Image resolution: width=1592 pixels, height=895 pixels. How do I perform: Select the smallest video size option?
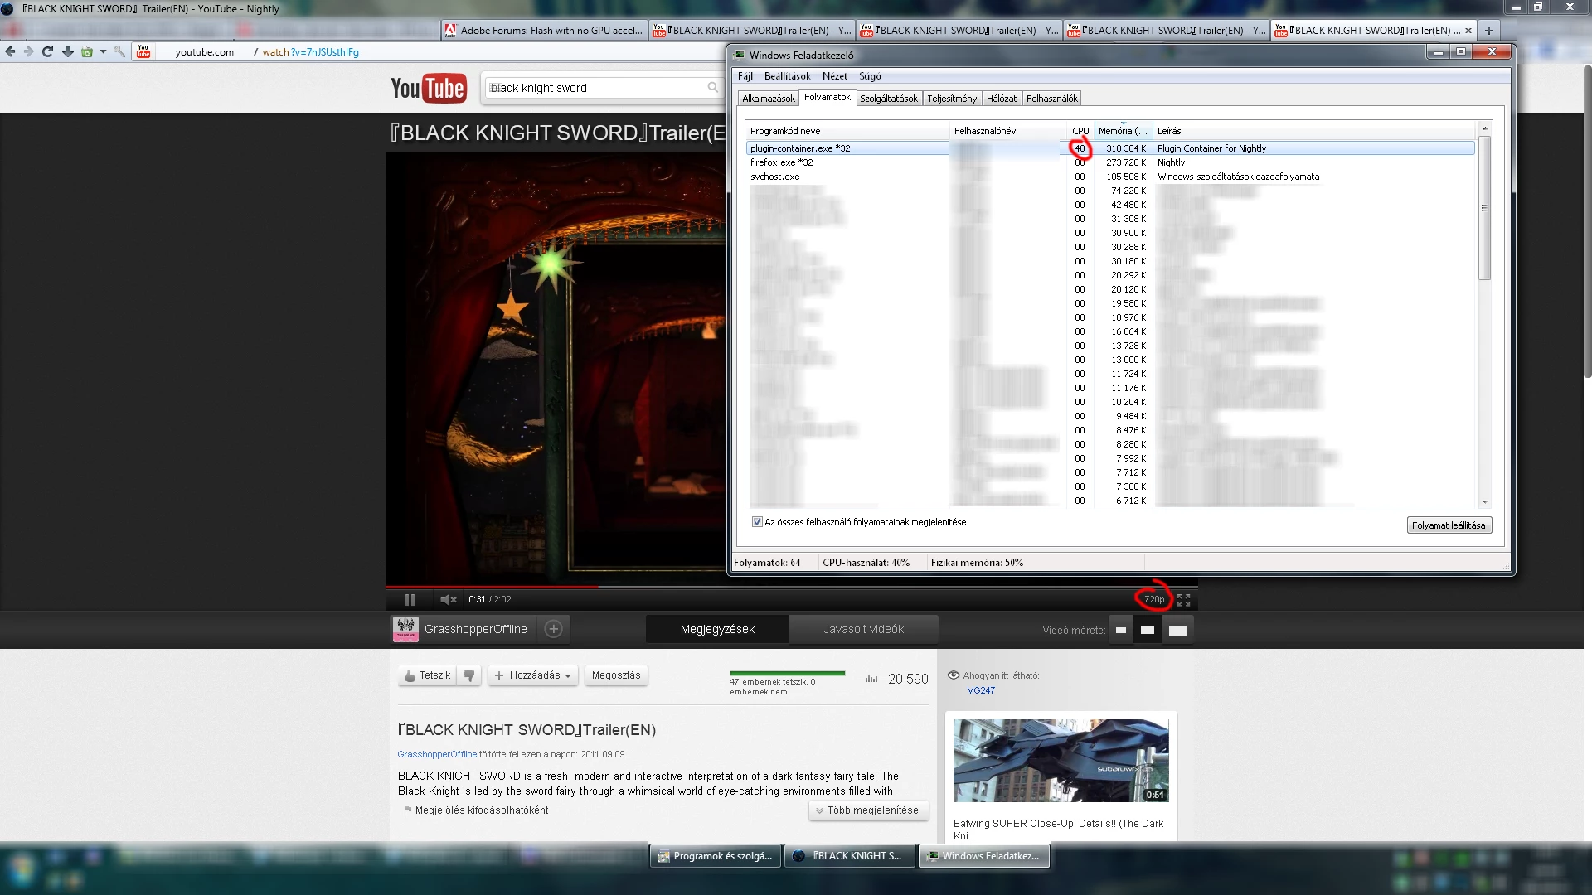coord(1120,630)
